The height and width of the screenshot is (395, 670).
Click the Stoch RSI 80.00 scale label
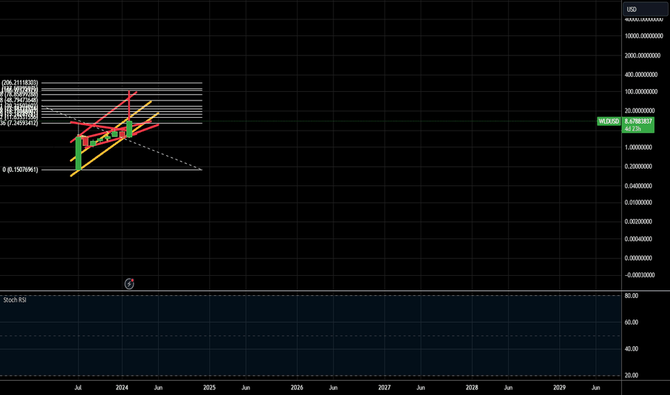[631, 296]
